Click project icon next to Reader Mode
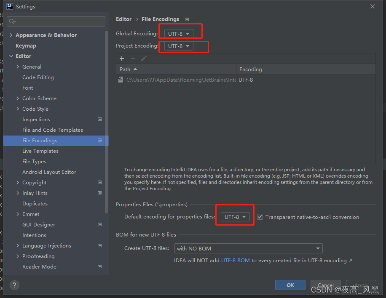 pyautogui.click(x=100, y=266)
